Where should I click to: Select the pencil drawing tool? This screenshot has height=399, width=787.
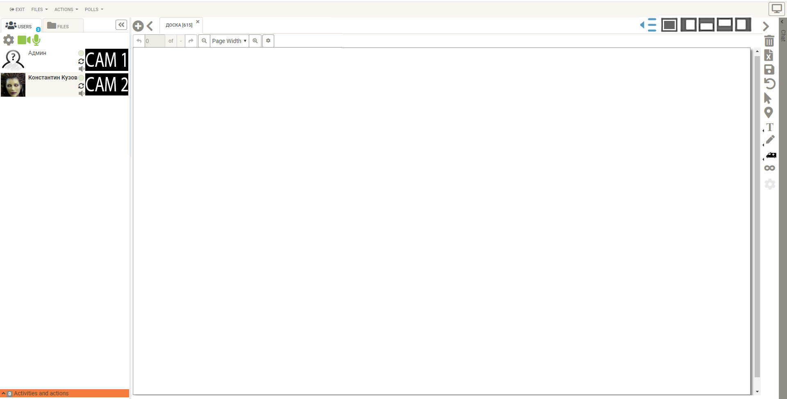coord(770,140)
